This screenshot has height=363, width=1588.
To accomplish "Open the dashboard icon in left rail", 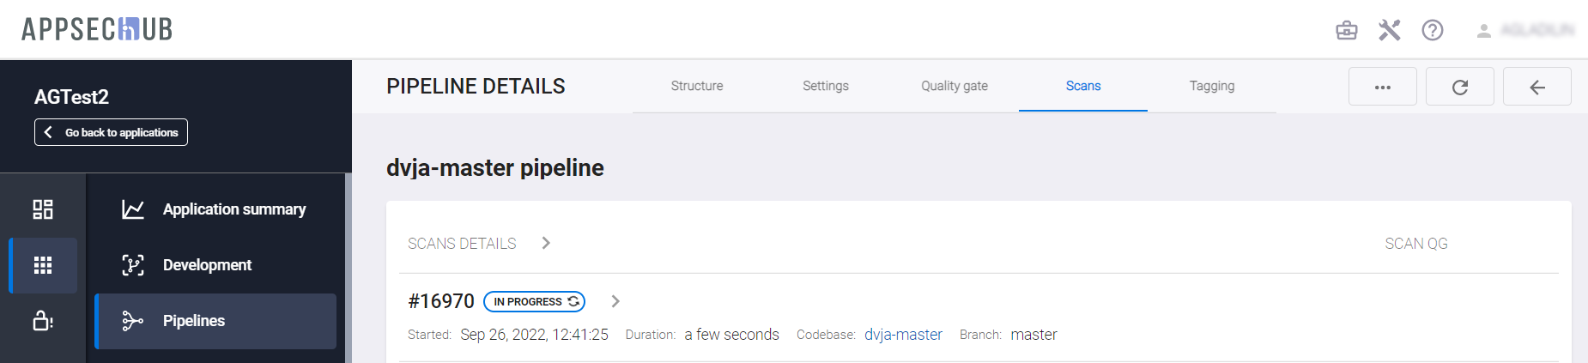I will pos(43,209).
